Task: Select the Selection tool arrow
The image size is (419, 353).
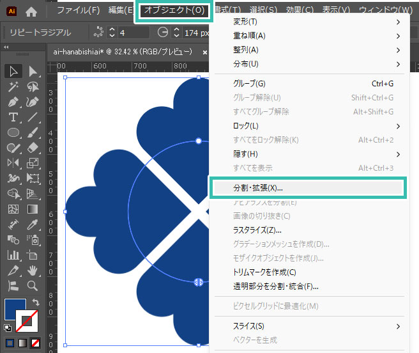Action: click(13, 72)
